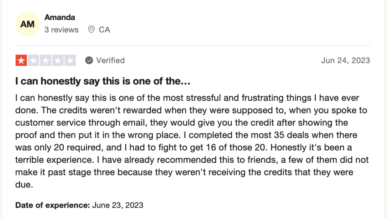Click the Verified label text

(110, 60)
